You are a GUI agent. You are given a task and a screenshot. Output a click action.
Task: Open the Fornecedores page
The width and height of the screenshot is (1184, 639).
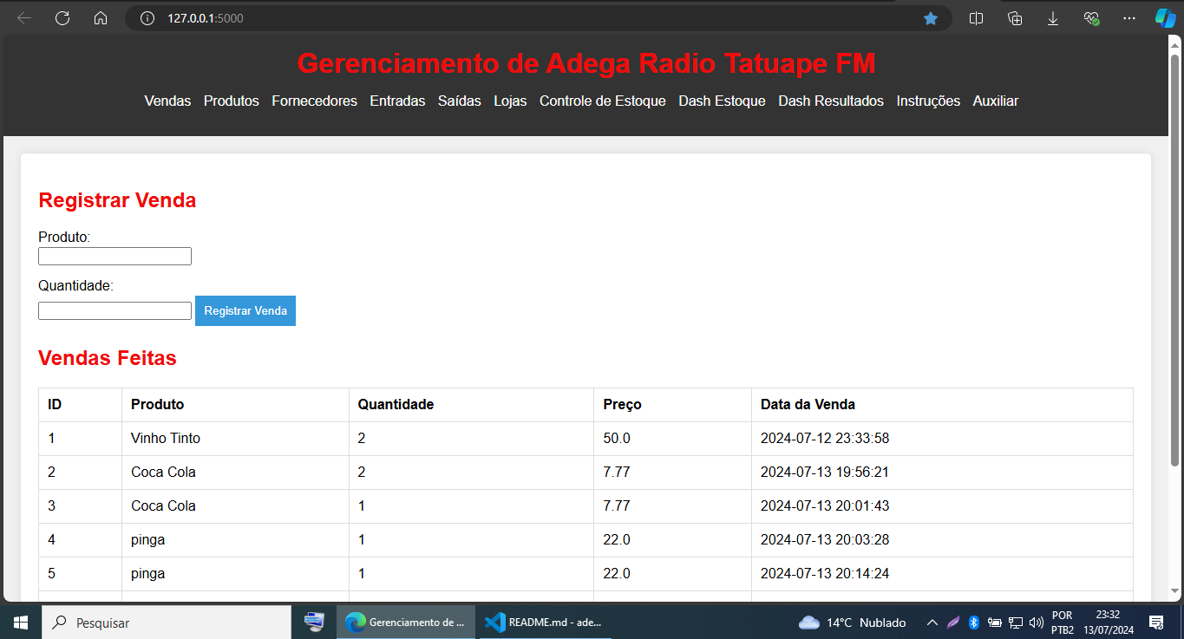pyautogui.click(x=314, y=101)
